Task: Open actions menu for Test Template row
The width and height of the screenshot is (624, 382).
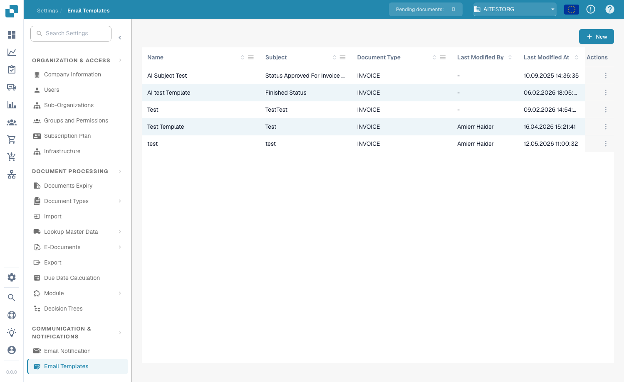Action: tap(606, 127)
